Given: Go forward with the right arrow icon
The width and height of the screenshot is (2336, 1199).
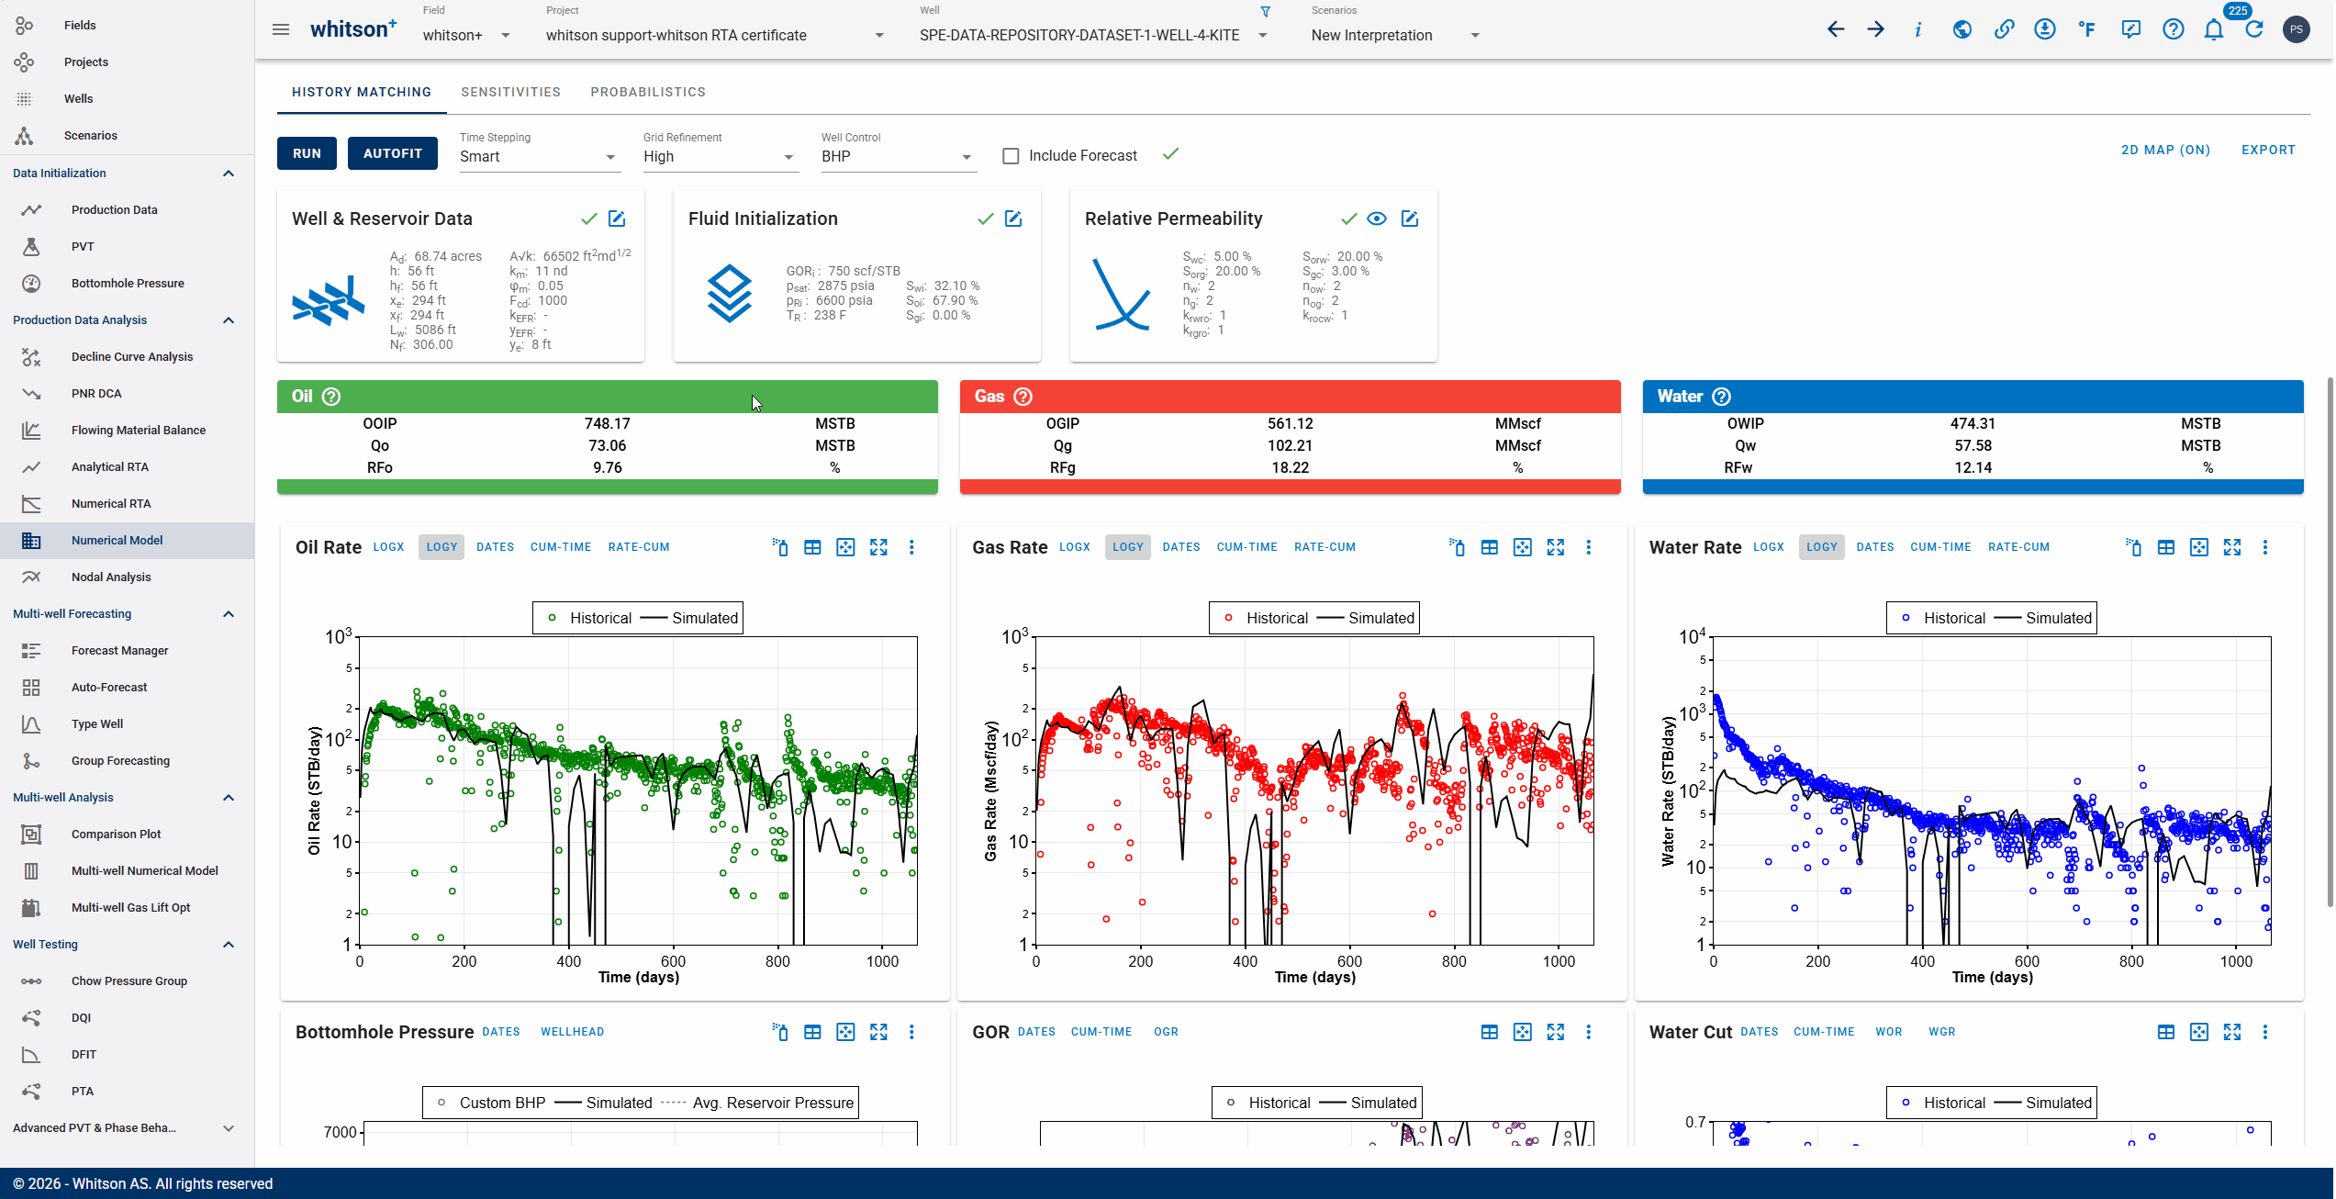Looking at the screenshot, I should [x=1876, y=29].
